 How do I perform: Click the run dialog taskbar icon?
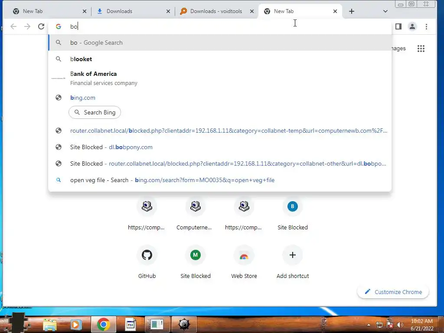click(131, 324)
